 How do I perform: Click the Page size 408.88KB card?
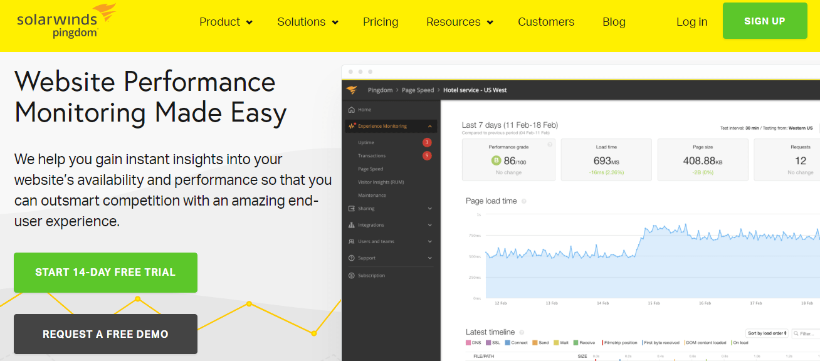[x=703, y=160]
